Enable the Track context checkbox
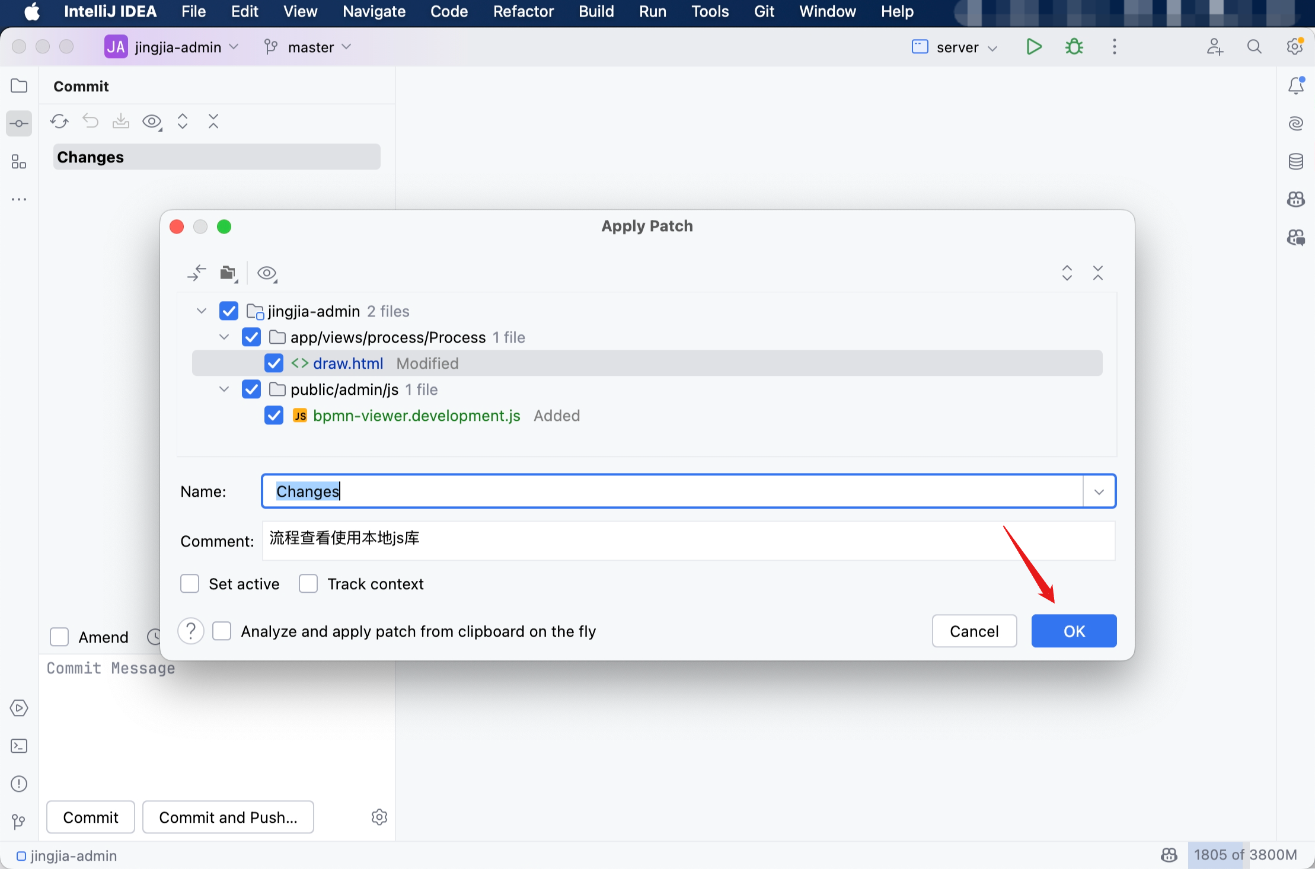 coord(308,584)
